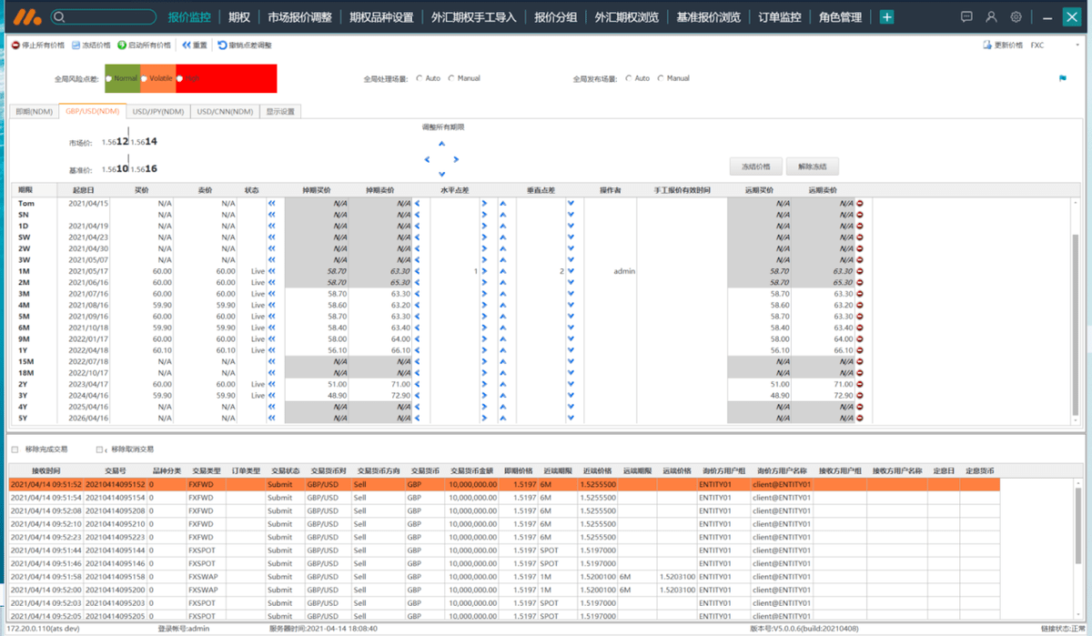
Task: Select Manual for 全局处理场景
Action: (x=451, y=78)
